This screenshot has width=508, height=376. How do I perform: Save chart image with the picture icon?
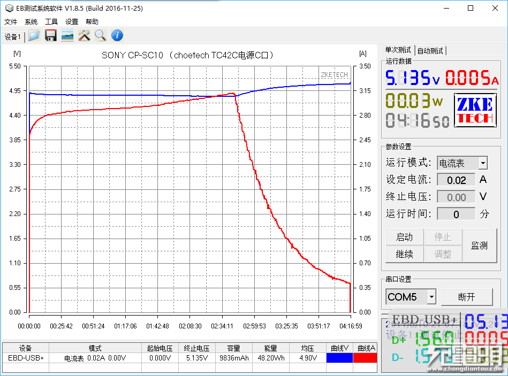coord(67,36)
